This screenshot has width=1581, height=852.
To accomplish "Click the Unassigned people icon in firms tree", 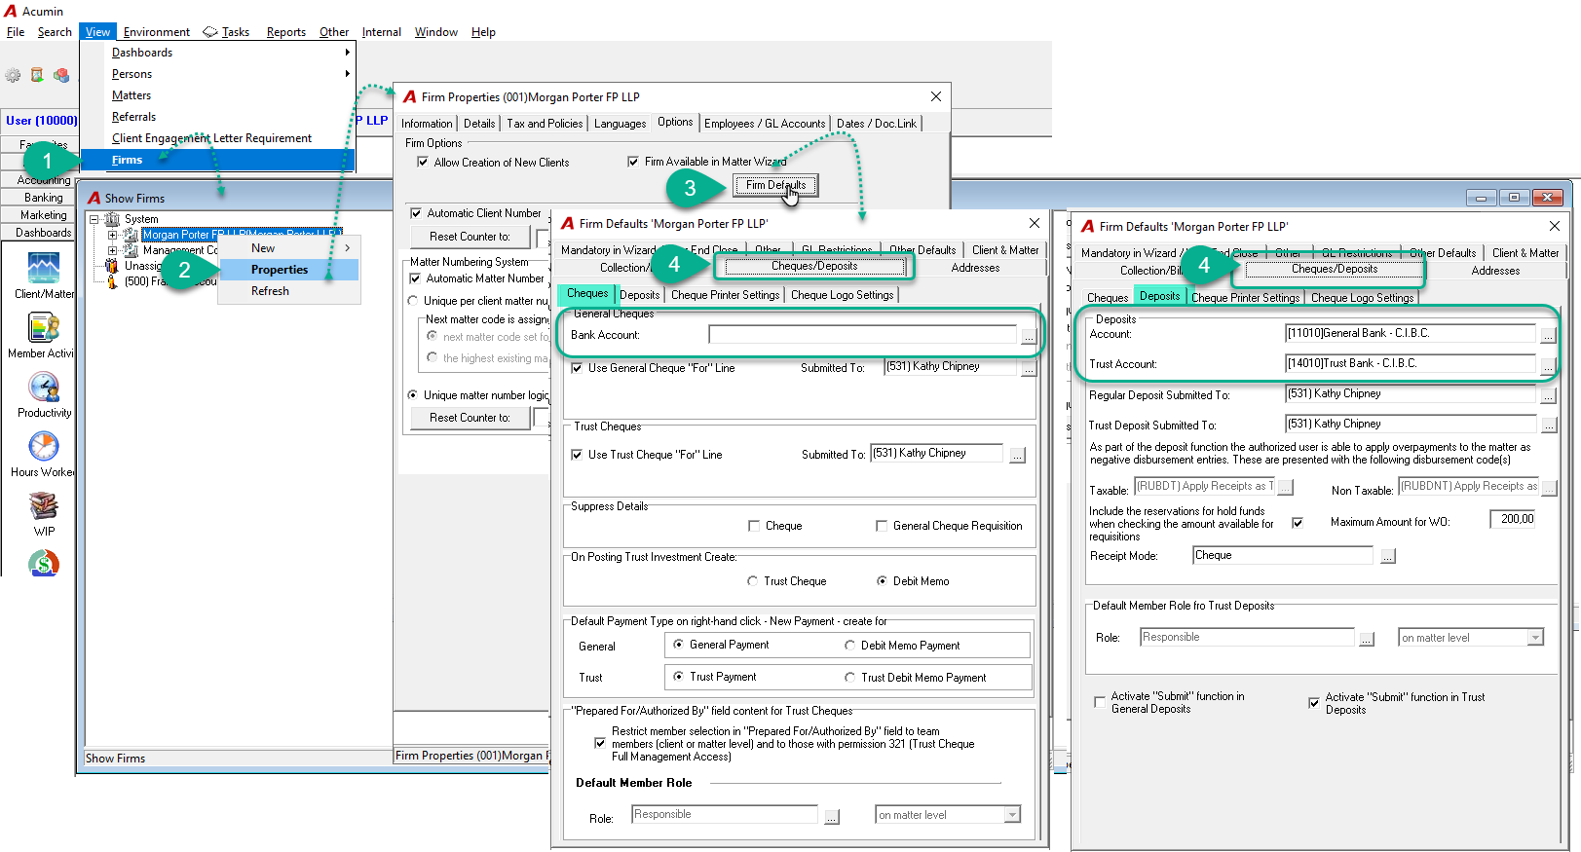I will tap(112, 266).
